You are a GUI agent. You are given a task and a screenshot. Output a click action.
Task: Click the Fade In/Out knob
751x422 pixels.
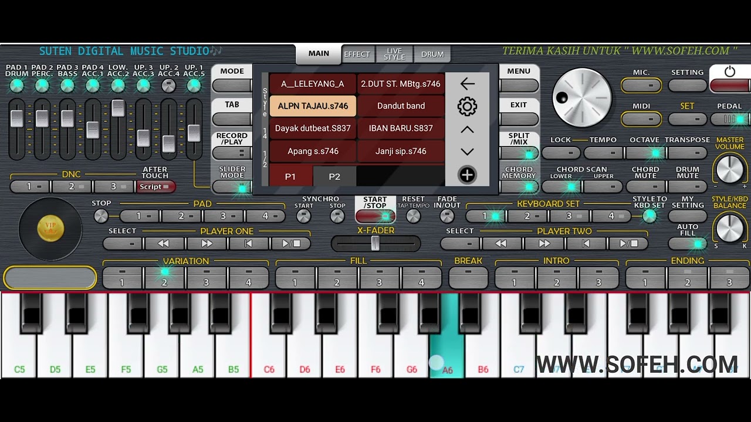click(x=447, y=216)
